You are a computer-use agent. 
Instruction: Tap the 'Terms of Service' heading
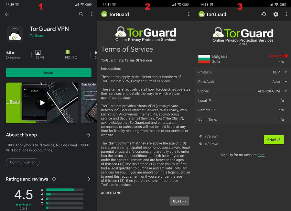click(127, 50)
